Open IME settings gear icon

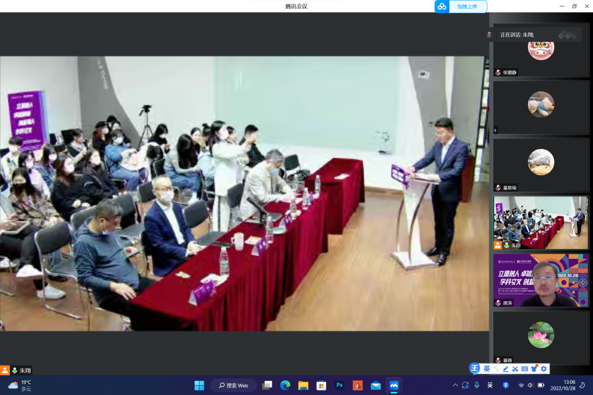click(x=543, y=369)
